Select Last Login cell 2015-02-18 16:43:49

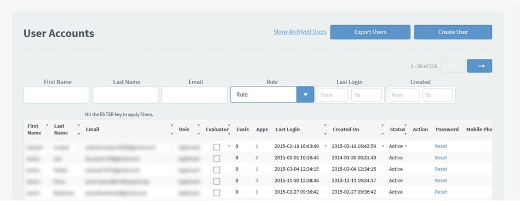point(296,146)
